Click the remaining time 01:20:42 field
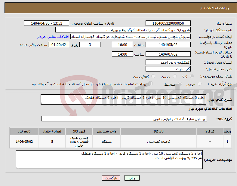 pos(59,45)
